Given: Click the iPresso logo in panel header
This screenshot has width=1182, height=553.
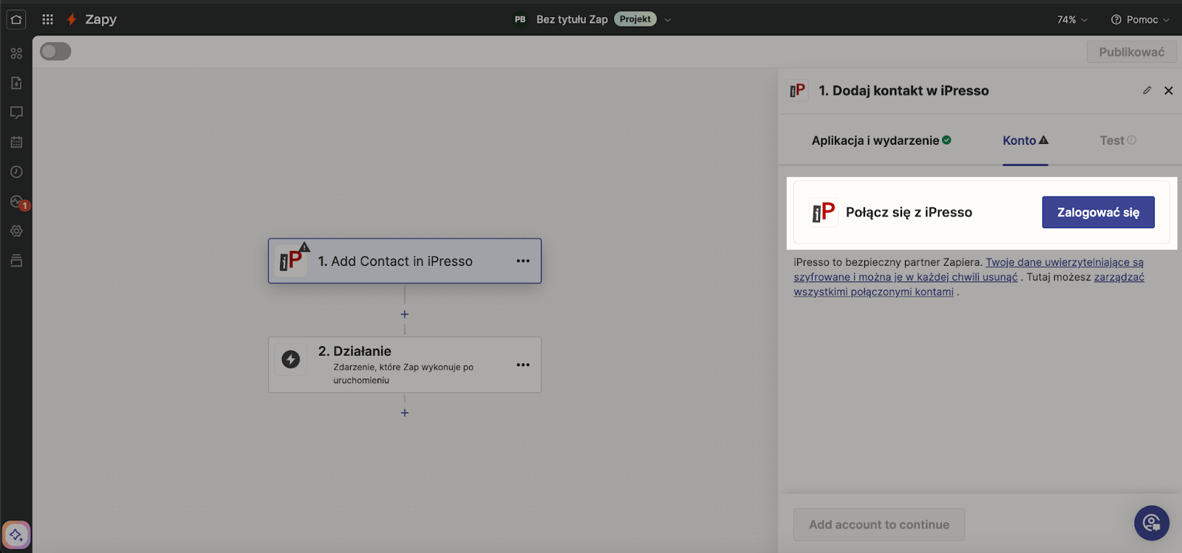Looking at the screenshot, I should (797, 90).
